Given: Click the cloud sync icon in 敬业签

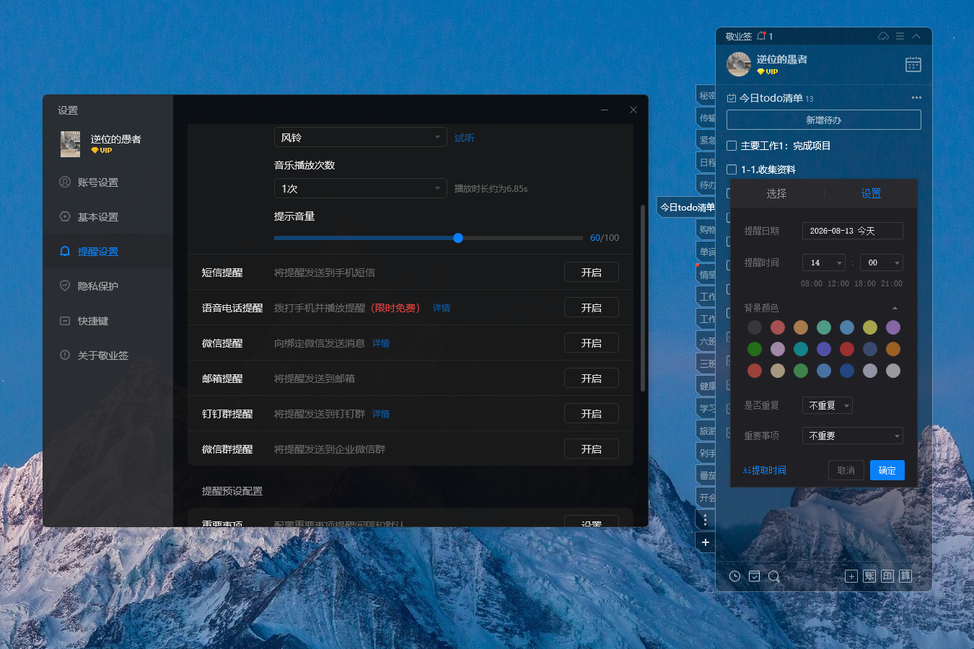Looking at the screenshot, I should click(x=883, y=36).
